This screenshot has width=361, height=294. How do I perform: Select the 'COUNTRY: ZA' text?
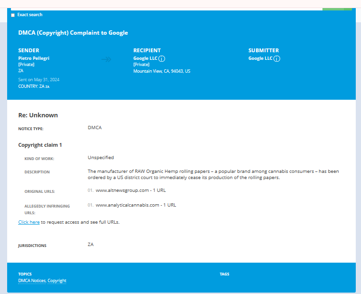(31, 86)
